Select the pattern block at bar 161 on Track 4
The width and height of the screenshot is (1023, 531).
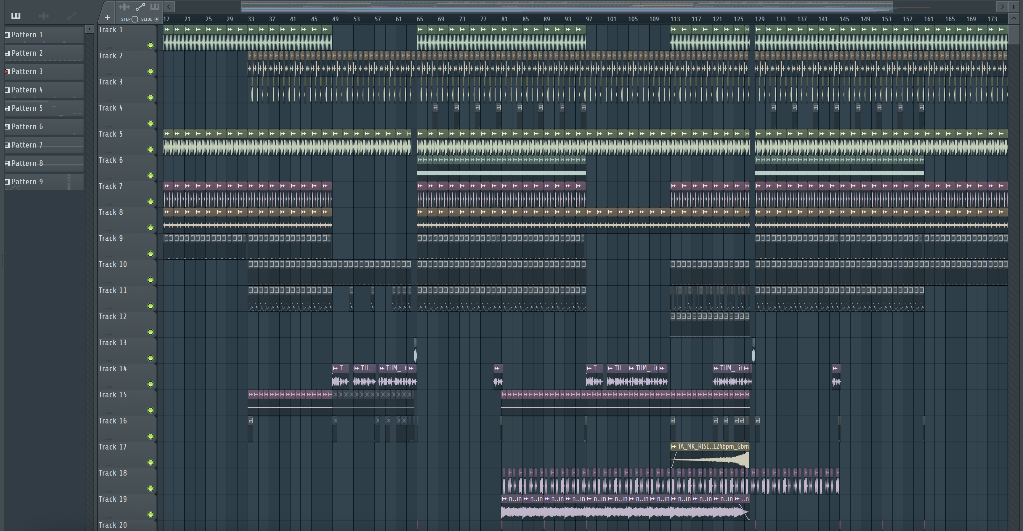(x=922, y=116)
